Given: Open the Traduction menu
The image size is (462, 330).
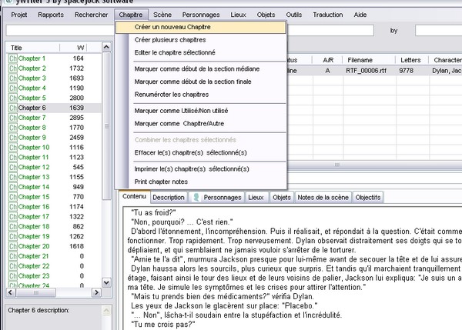Looking at the screenshot, I should [328, 15].
